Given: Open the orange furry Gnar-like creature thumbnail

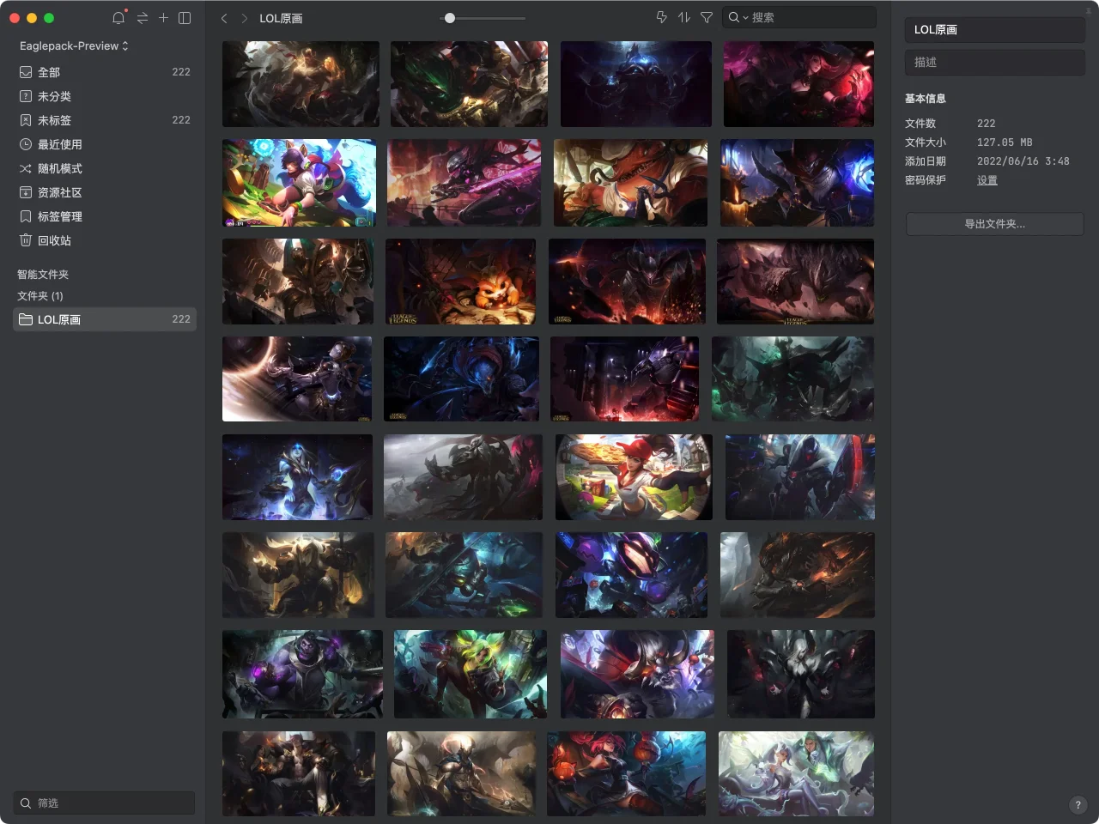Looking at the screenshot, I should click(460, 282).
